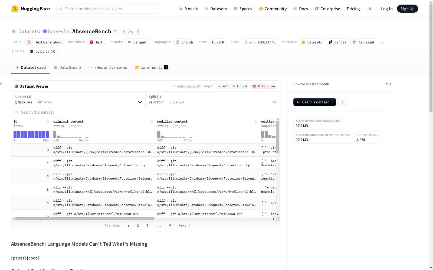Sort by the modified_context column
433x270 pixels.
(256, 122)
